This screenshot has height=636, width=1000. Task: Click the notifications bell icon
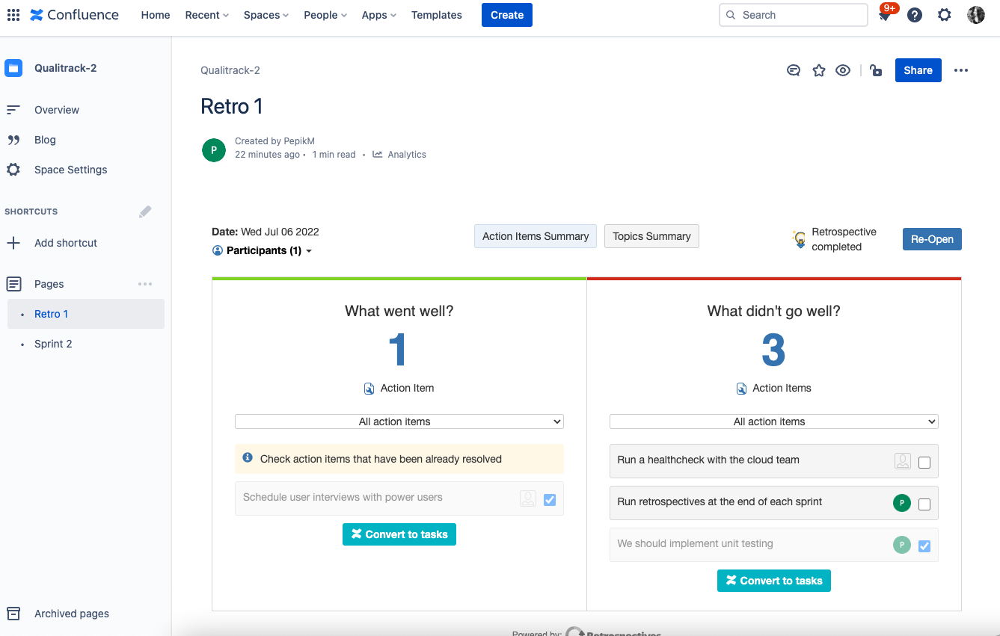pyautogui.click(x=885, y=16)
